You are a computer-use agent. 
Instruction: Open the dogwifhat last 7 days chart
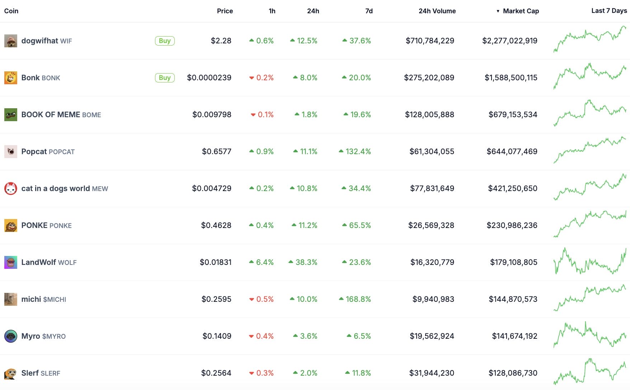[x=589, y=39]
